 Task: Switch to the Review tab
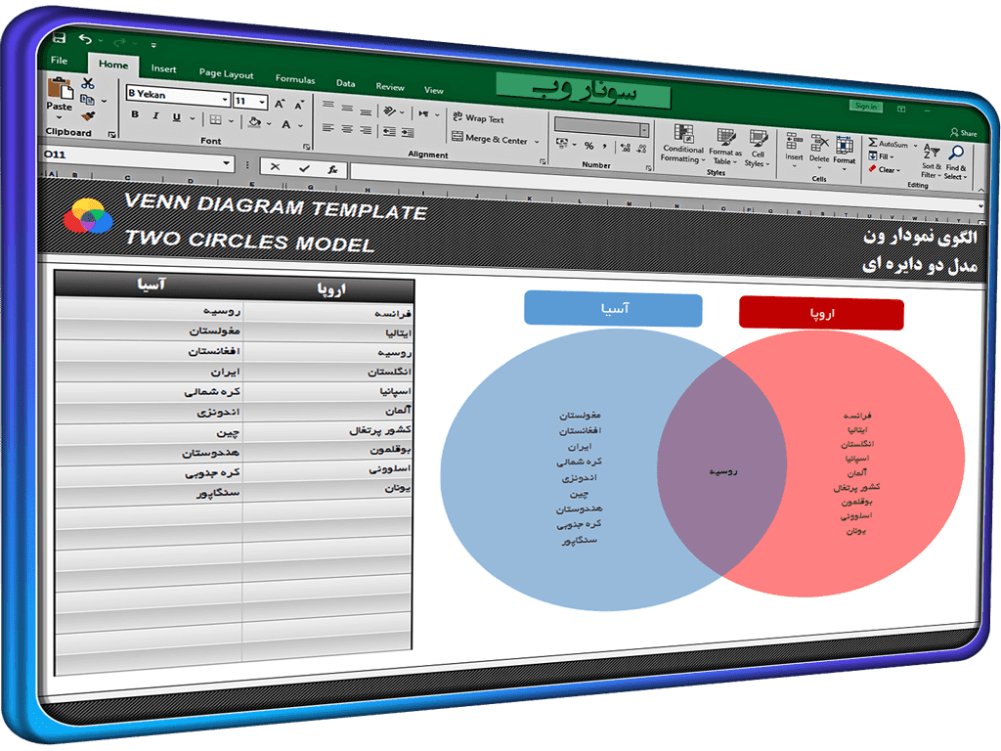click(389, 87)
